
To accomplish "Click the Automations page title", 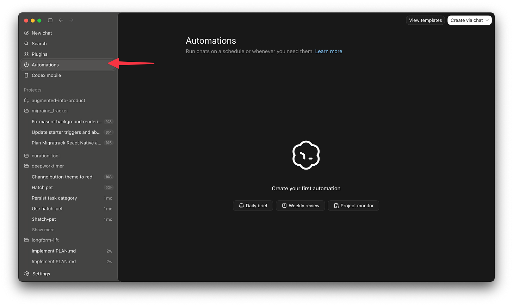I will click(x=211, y=41).
